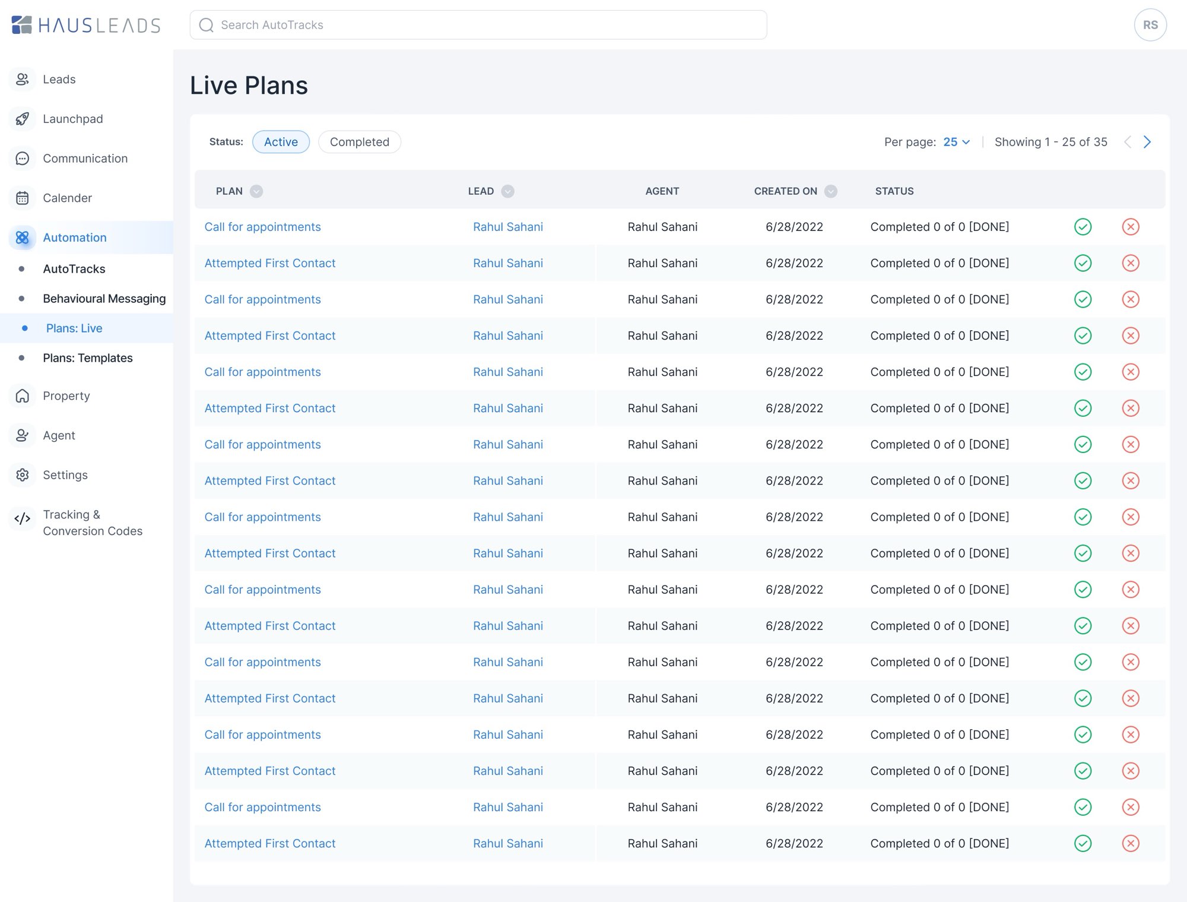Sort by the LEAD column arrow
The width and height of the screenshot is (1187, 902).
coord(507,191)
